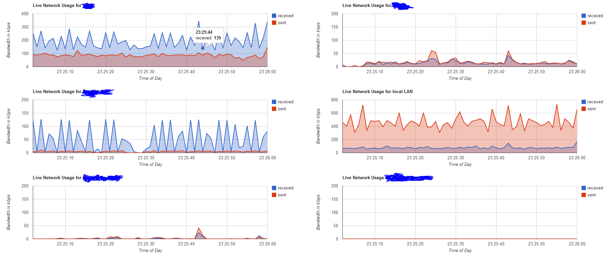The image size is (610, 257).
Task: Click the highlighted data point at 23:25:44
Action: 203,48
